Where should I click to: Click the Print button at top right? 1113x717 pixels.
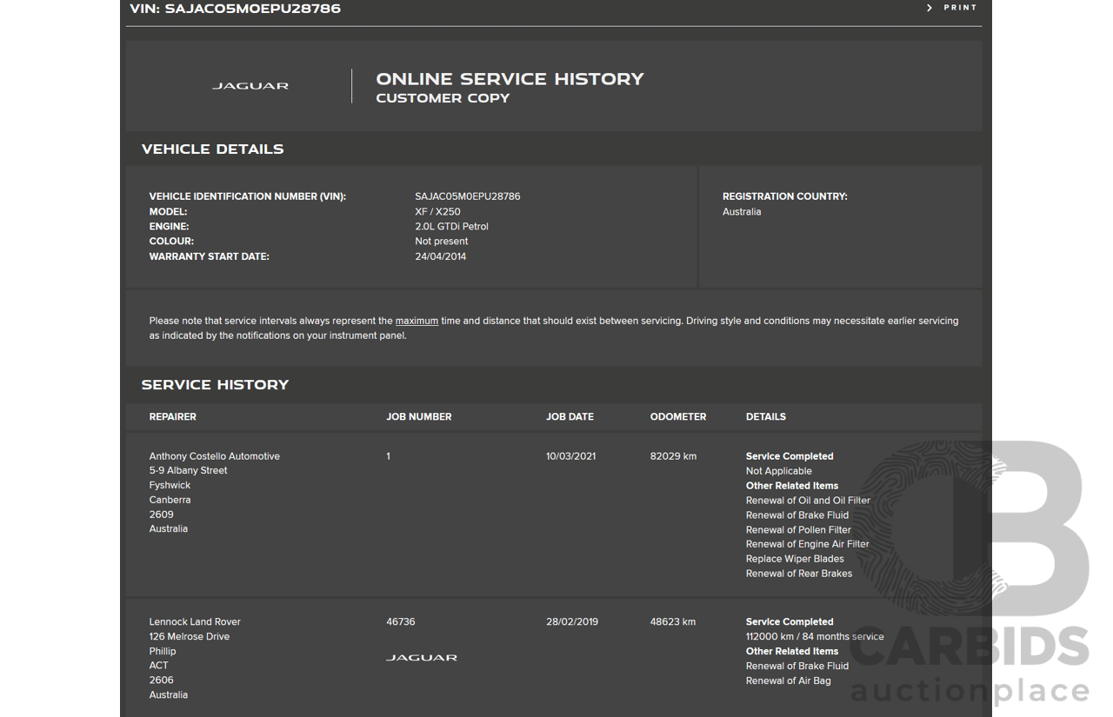(x=960, y=8)
